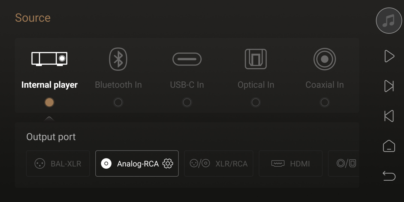
Task: Go back to the previous track
Action: [389, 116]
